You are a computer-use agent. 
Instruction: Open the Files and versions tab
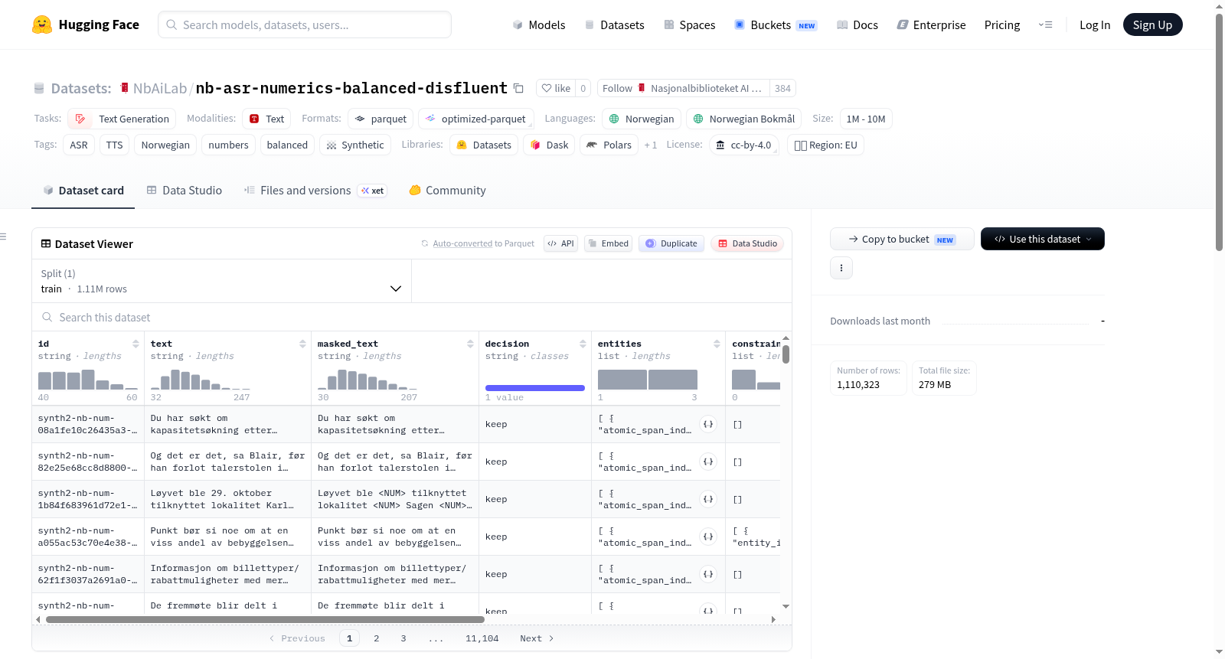[x=315, y=191]
